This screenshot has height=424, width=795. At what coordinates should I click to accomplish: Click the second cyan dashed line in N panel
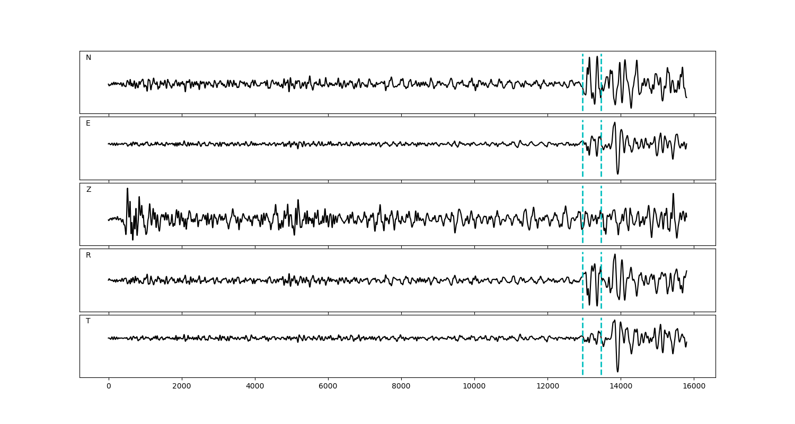pos(601,69)
